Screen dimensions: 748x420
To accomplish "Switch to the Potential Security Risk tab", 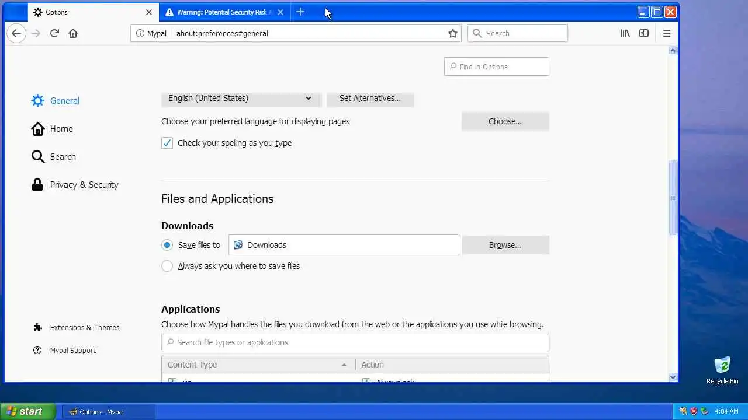I will (x=224, y=12).
